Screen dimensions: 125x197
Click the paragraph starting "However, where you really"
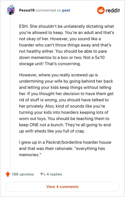[66, 103]
